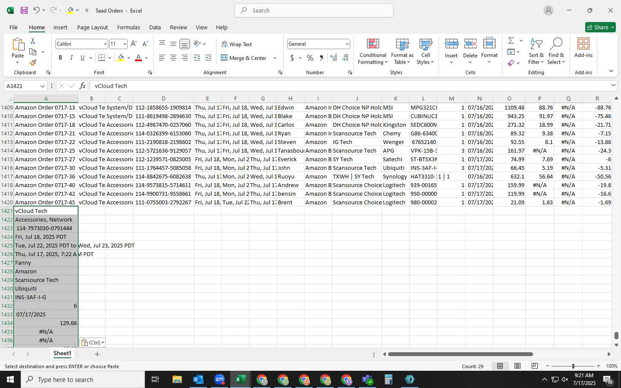Click the Insert Function fx icon
Screen dimensions: 621x388
(x=83, y=86)
